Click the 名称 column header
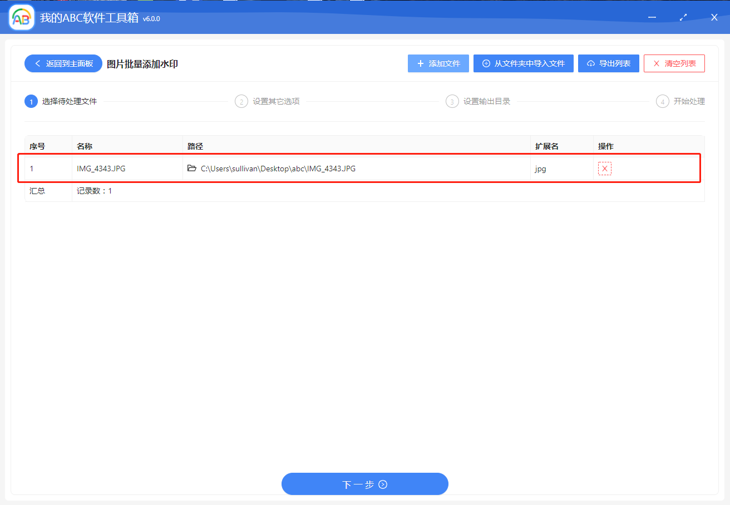Image resolution: width=730 pixels, height=505 pixels. click(85, 146)
